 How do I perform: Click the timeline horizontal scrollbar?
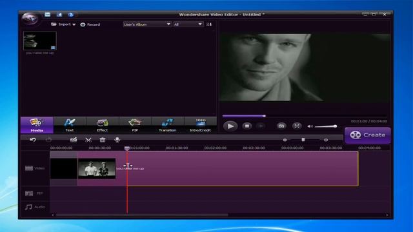coord(142,215)
